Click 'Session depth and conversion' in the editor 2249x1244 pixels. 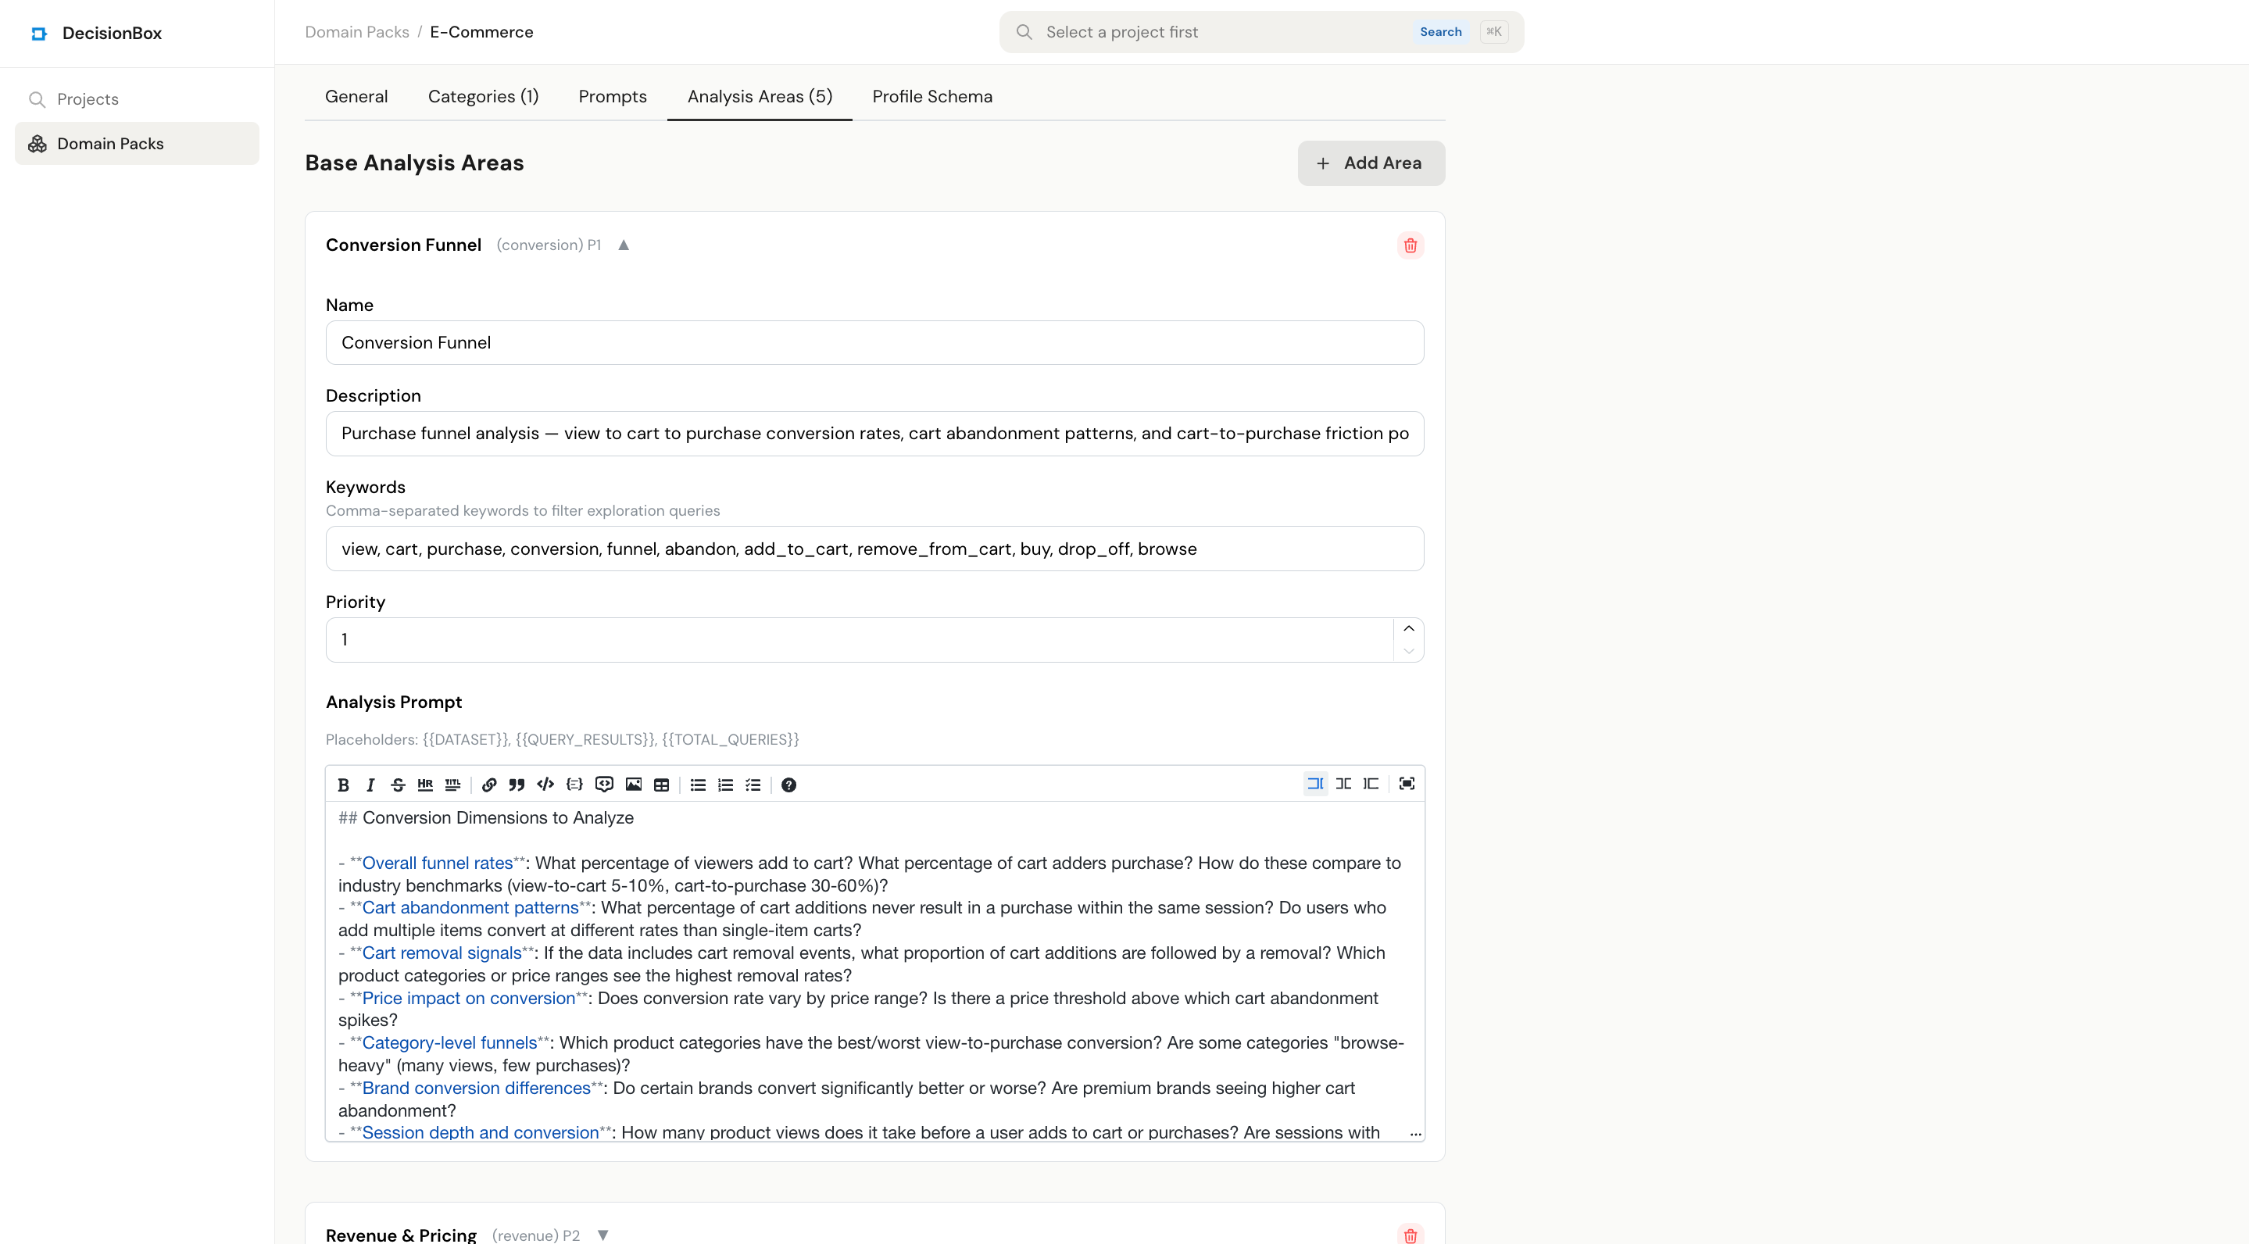tap(480, 1133)
